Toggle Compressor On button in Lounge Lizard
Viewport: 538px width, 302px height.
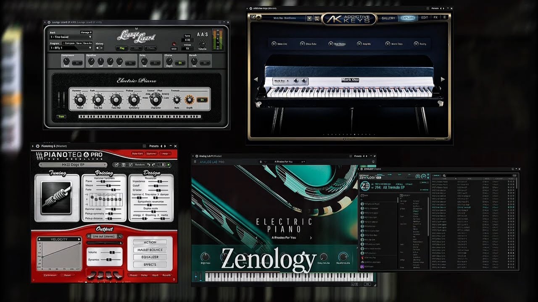(77, 63)
